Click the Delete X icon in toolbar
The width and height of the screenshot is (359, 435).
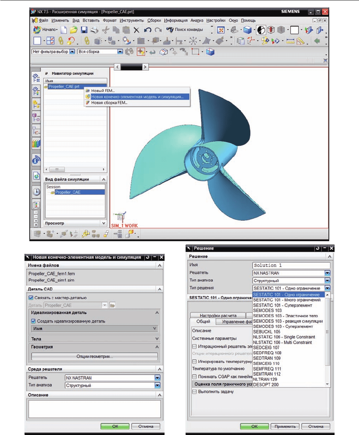point(137,30)
